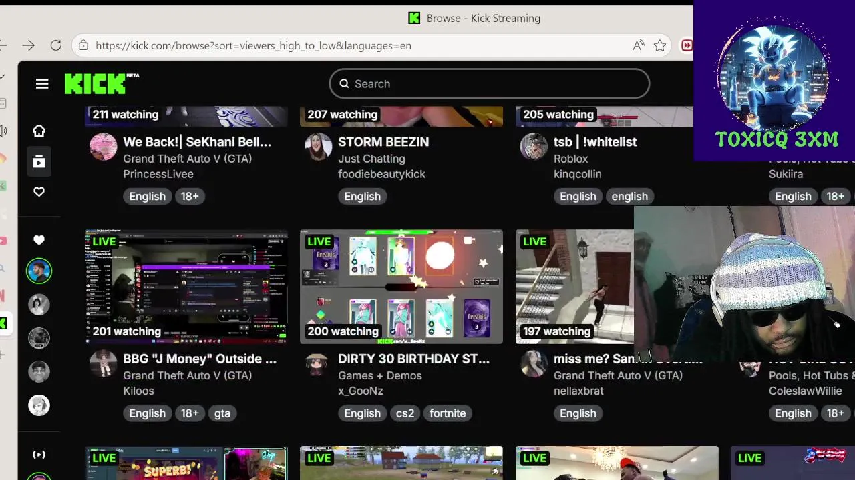Click lowercase 'english' tag under kinqcollin

click(x=629, y=196)
